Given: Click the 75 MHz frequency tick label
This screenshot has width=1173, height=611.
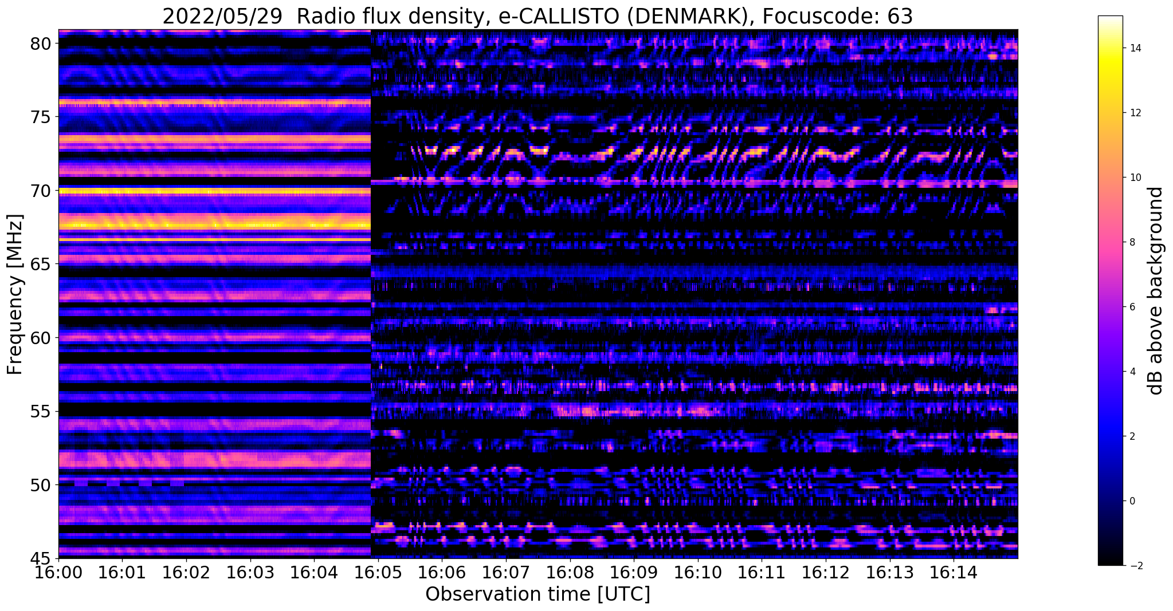Looking at the screenshot, I should (x=41, y=117).
